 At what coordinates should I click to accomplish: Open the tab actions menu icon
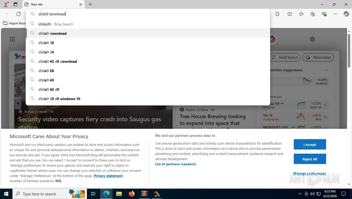click(16, 4)
